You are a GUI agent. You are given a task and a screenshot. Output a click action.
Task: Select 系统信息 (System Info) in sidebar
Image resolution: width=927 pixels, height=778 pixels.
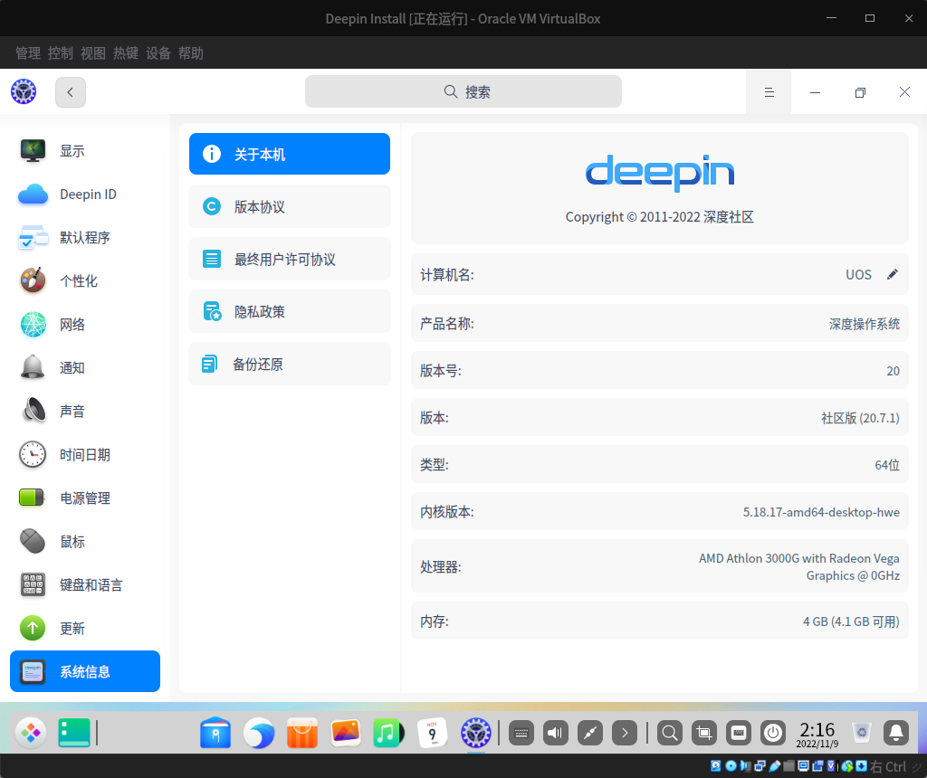tap(85, 671)
